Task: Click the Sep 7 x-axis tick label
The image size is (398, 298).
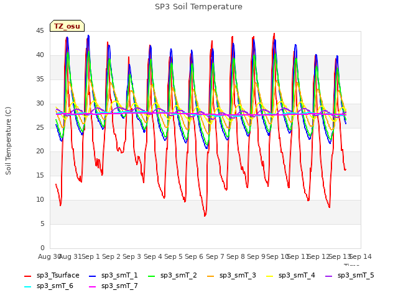Action: 215,256
